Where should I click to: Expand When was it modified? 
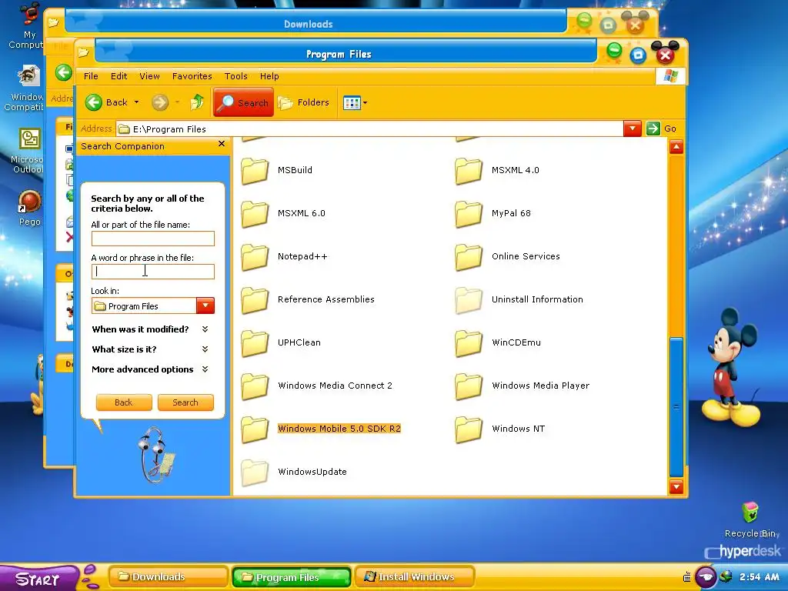[x=150, y=329]
